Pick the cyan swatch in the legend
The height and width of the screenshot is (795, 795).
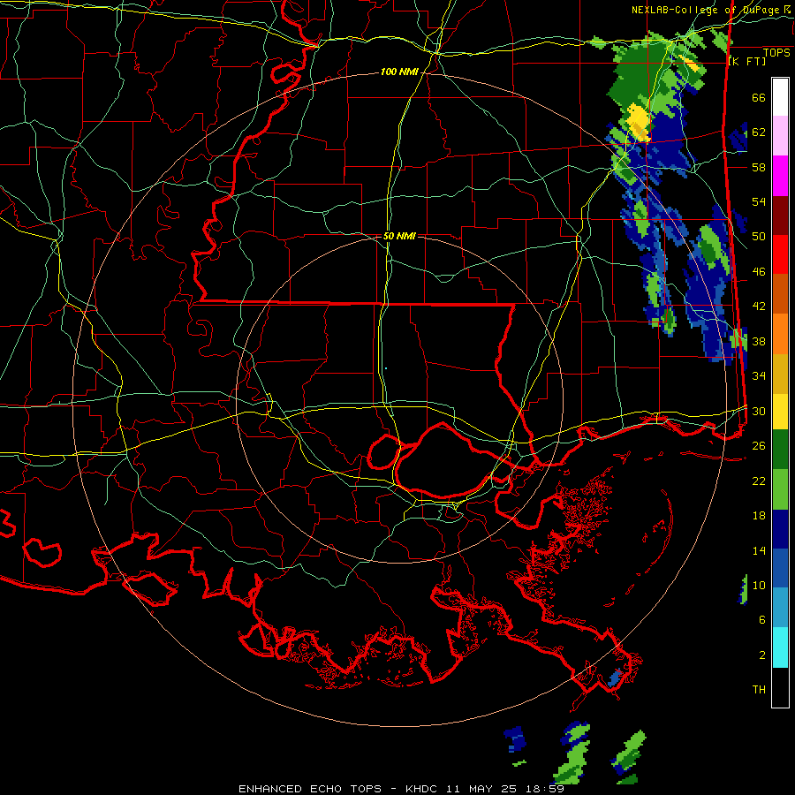[780, 648]
